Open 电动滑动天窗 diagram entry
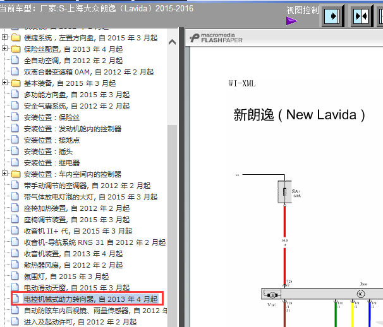383x327 pixels. pyautogui.click(x=76, y=288)
